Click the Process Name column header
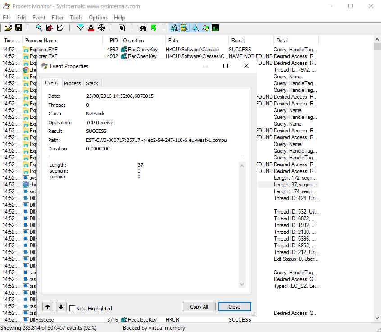This screenshot has width=381, height=332. pyautogui.click(x=63, y=41)
